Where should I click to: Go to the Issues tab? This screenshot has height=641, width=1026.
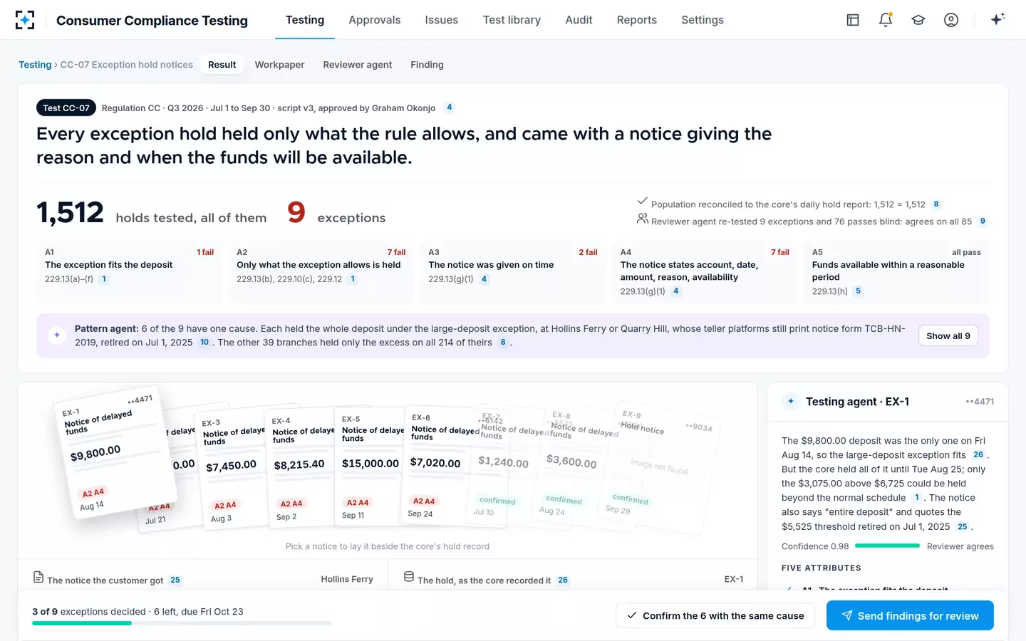pyautogui.click(x=442, y=20)
